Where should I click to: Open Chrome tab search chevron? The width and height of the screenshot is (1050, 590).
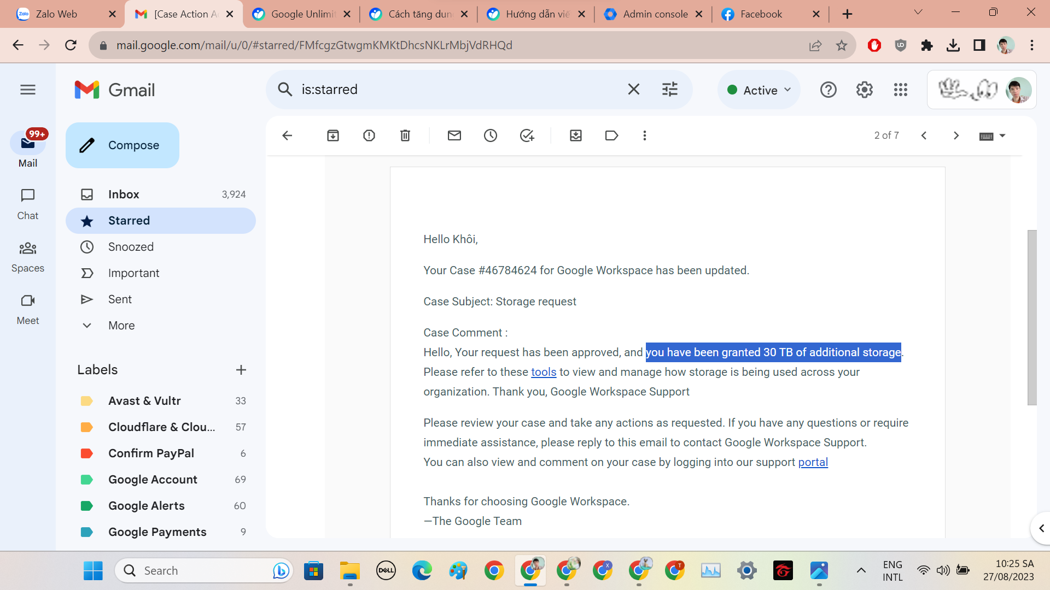918,13
